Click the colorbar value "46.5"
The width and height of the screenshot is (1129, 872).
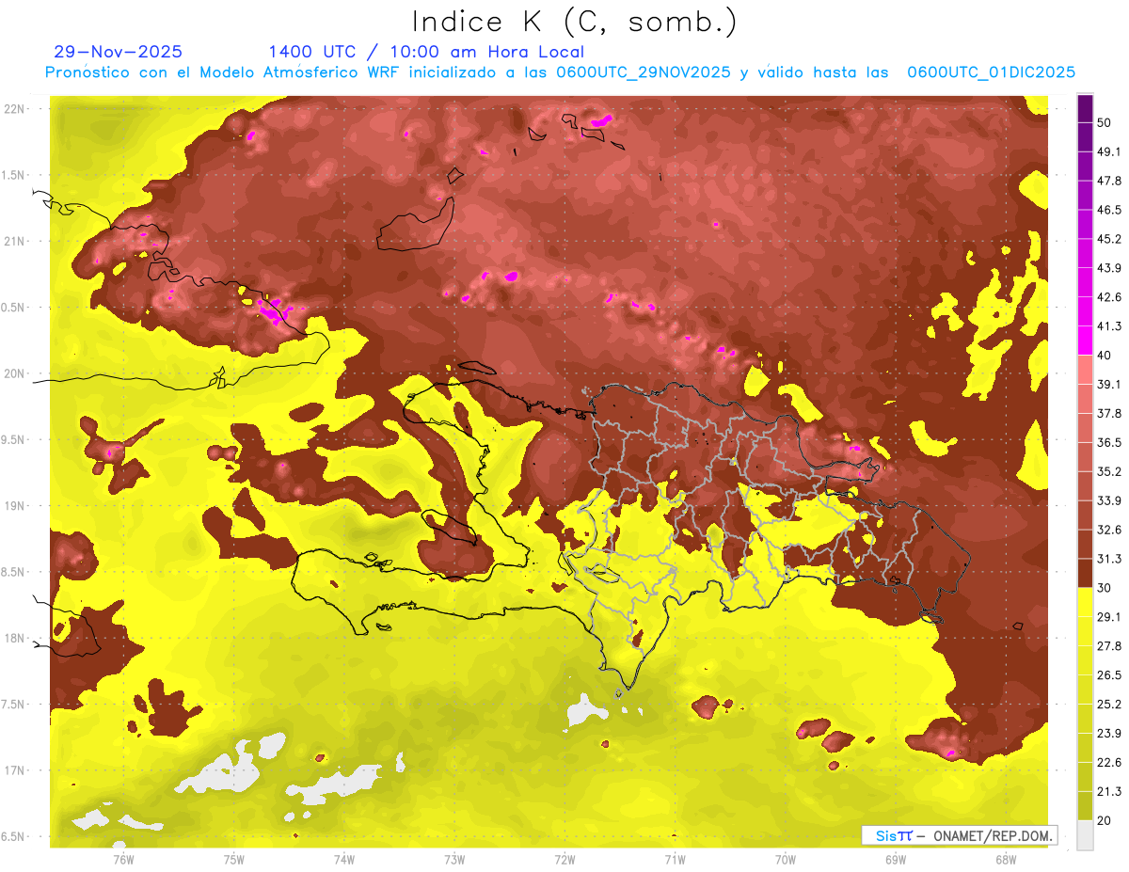click(x=1109, y=210)
